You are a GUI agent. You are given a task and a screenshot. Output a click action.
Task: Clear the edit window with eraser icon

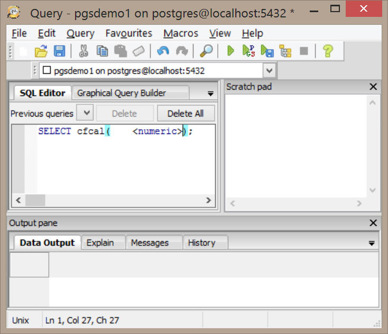tap(138, 51)
